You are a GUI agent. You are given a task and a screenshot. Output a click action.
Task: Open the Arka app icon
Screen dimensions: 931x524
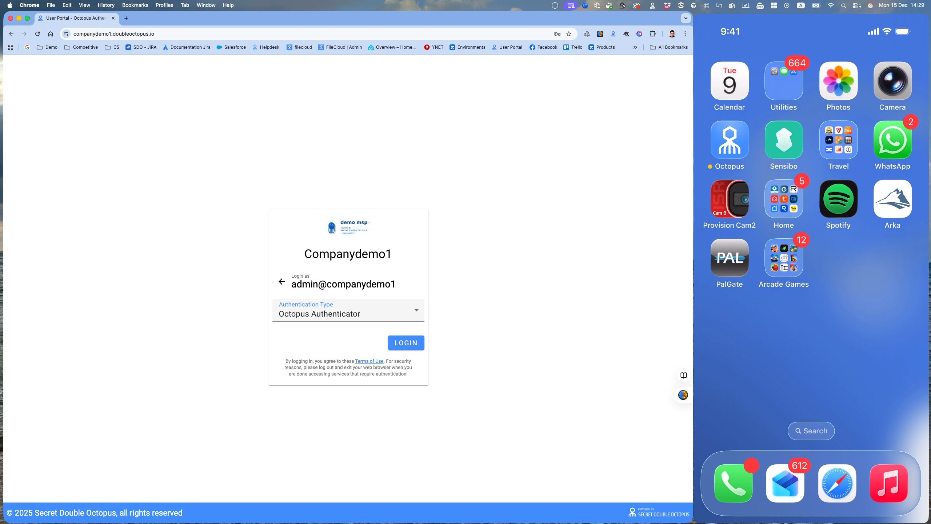click(x=892, y=199)
